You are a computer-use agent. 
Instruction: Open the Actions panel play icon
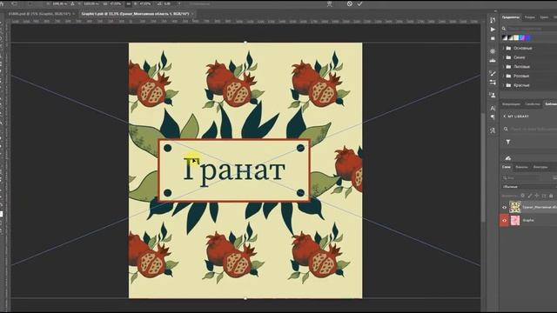click(x=493, y=30)
